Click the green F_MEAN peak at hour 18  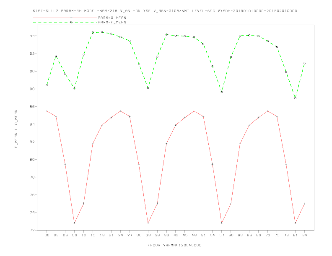click(x=102, y=32)
